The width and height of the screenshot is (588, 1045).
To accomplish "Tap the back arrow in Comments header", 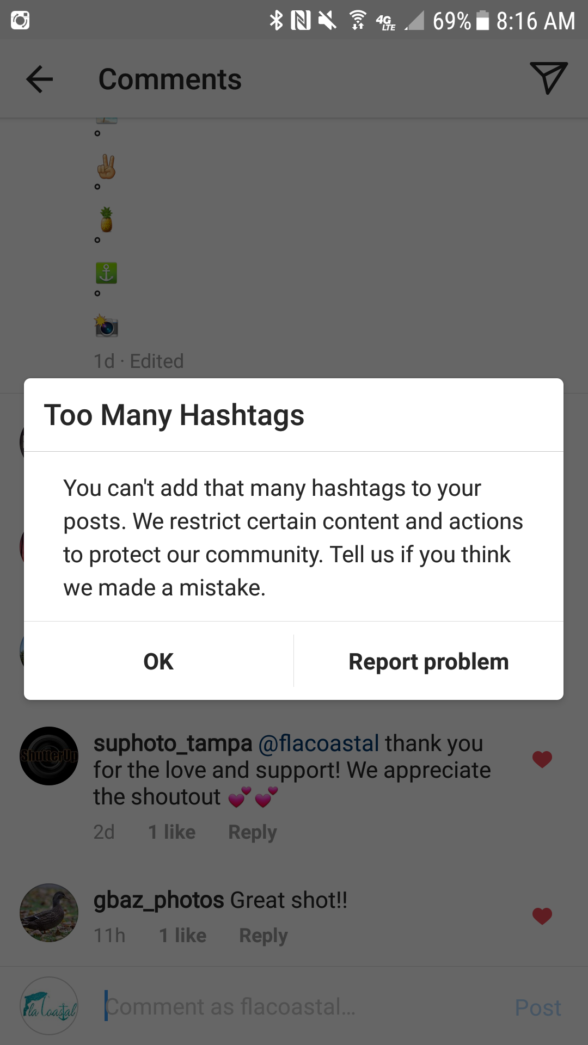I will (40, 79).
